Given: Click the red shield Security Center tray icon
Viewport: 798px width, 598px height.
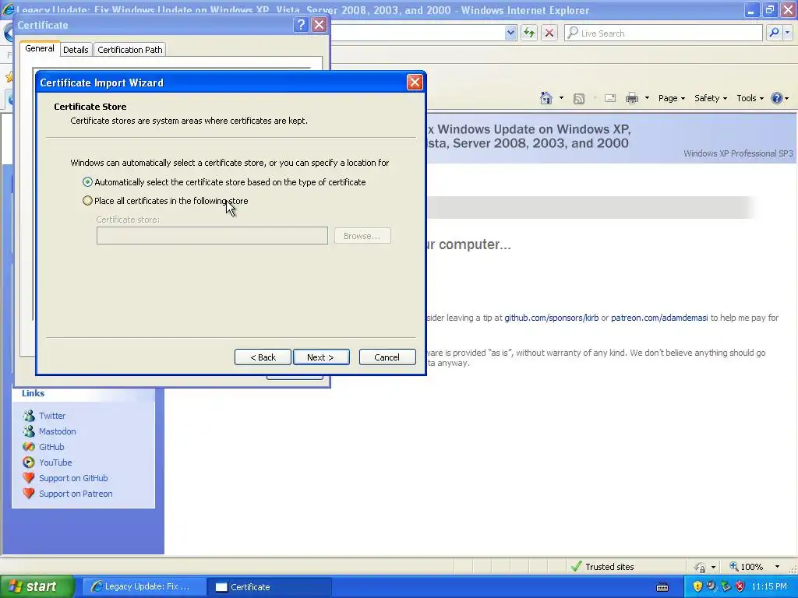Looking at the screenshot, I should point(740,586).
